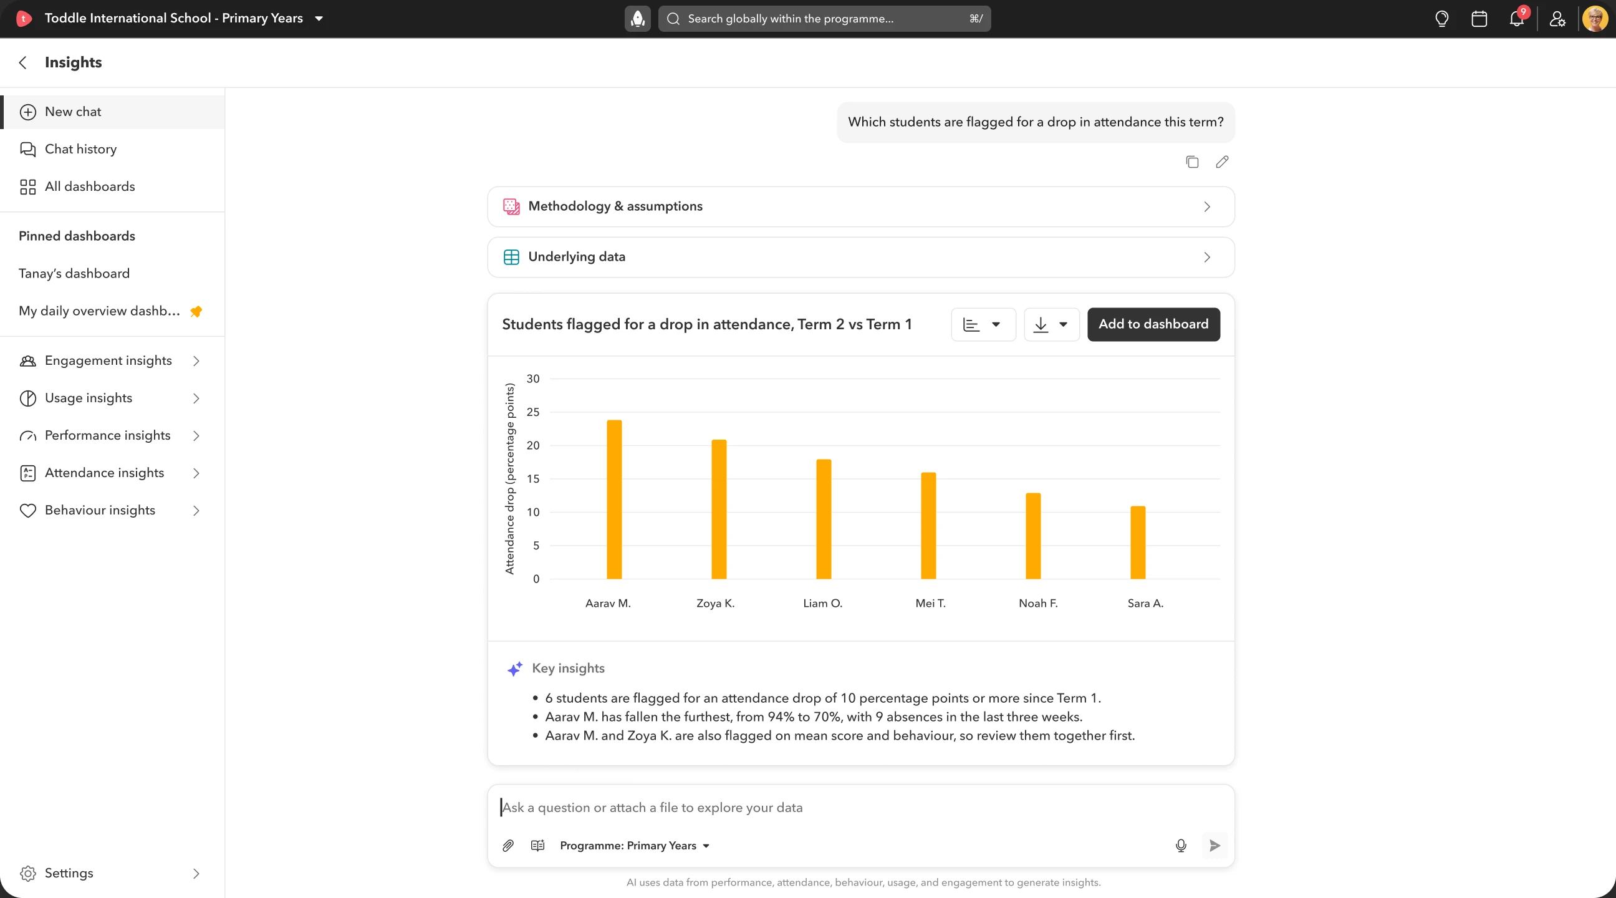Change Programme: Primary Years dropdown

pos(635,845)
